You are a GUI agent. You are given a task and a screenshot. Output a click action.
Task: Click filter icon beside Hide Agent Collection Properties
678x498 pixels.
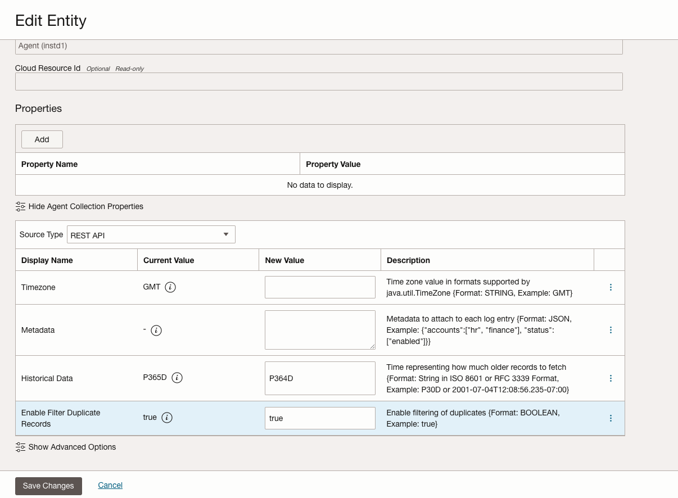[x=20, y=206]
